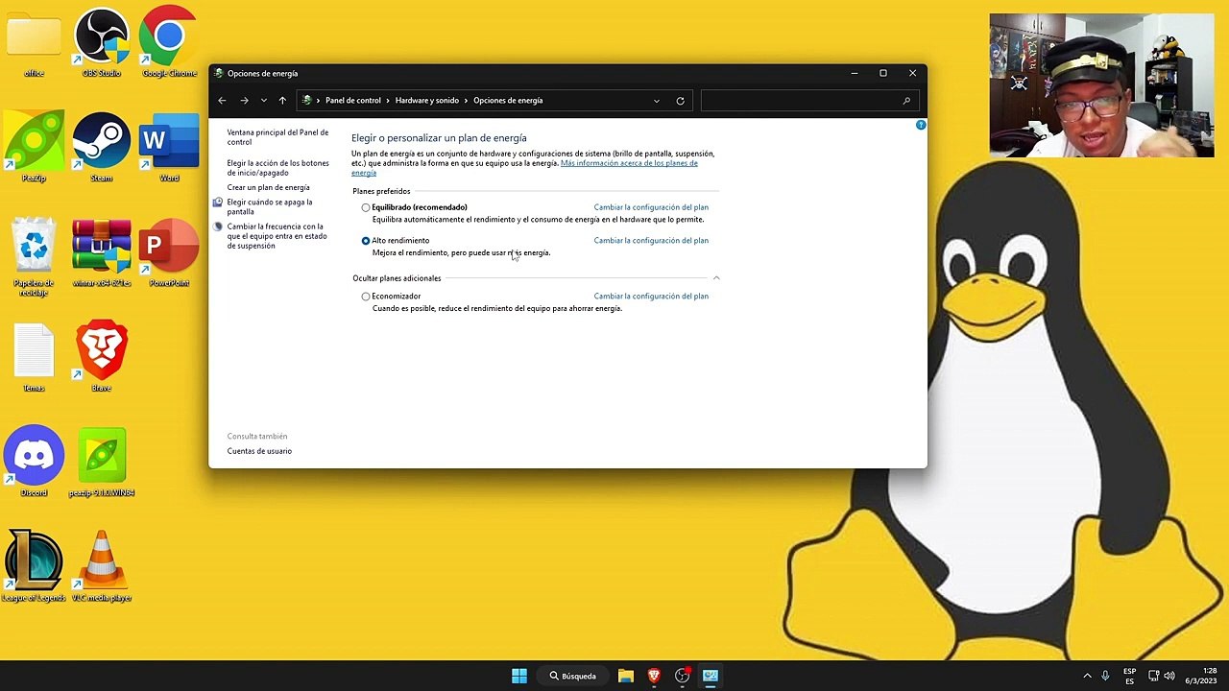Select the VLC media player desktop shortcut
The height and width of the screenshot is (691, 1229).
(102, 567)
